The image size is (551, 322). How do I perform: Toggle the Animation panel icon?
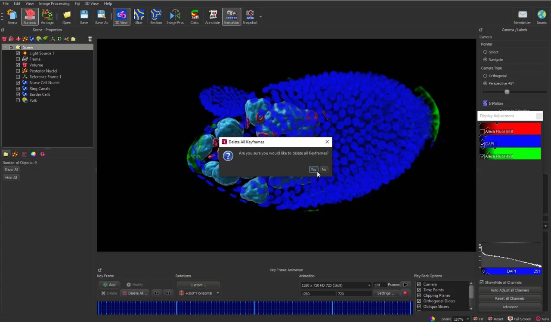(231, 17)
